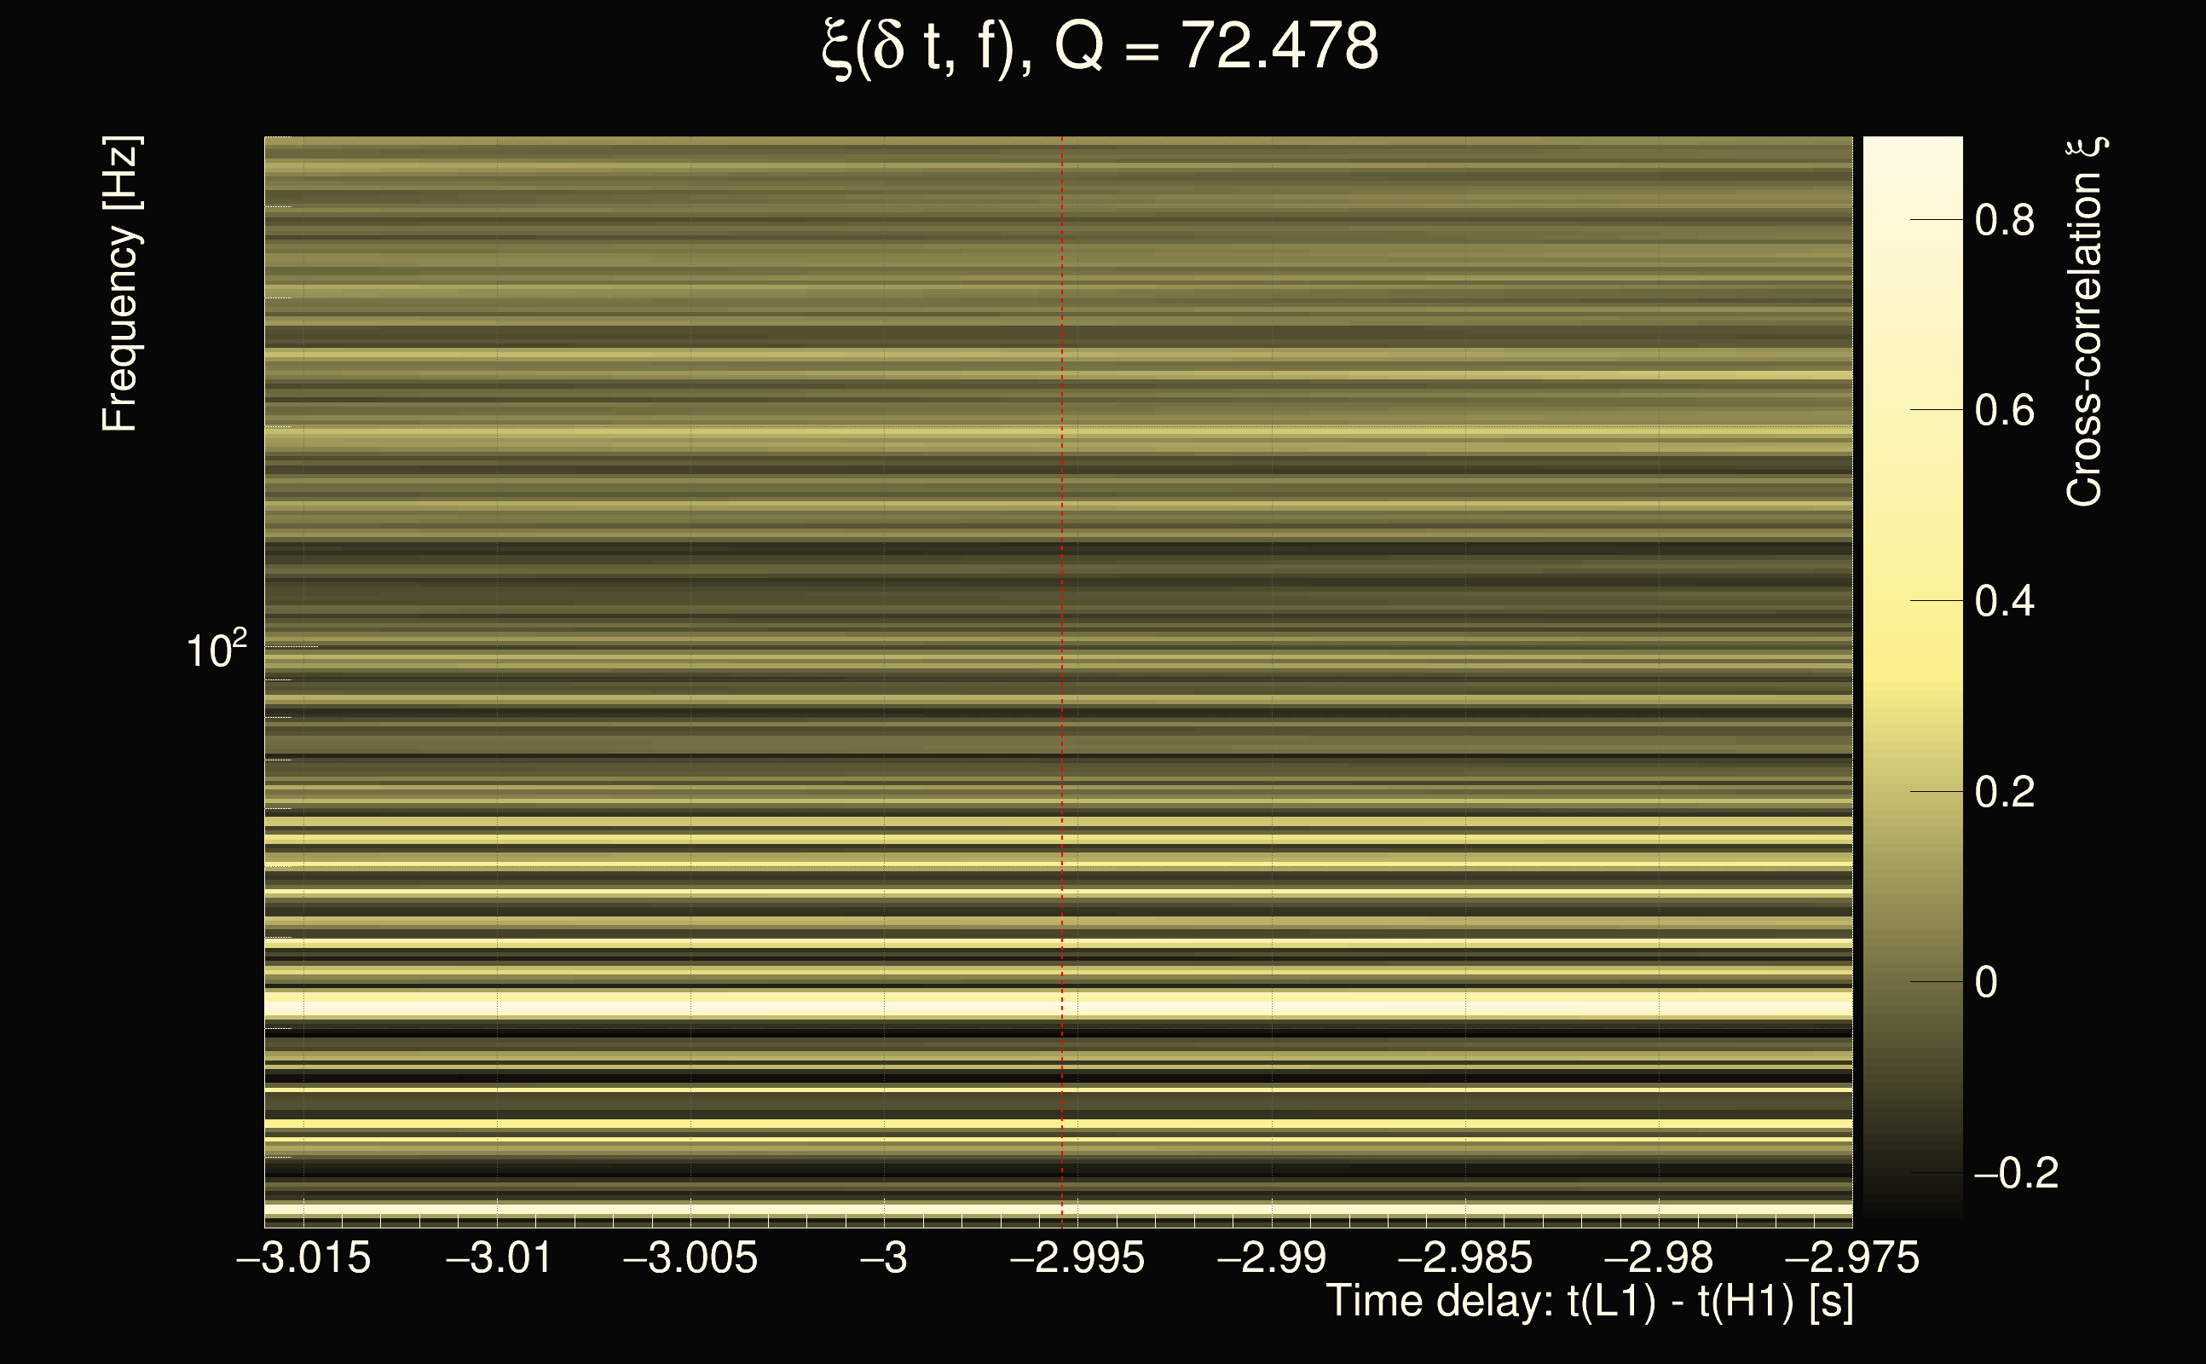Click the –3.015 time axis tick label

[x=303, y=1258]
